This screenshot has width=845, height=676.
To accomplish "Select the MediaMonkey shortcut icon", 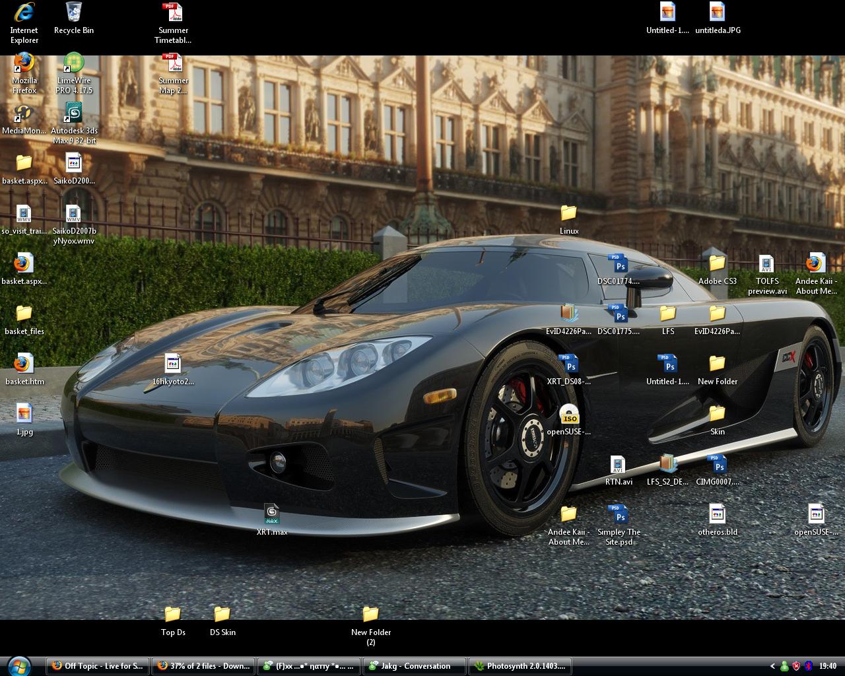I will click(24, 112).
